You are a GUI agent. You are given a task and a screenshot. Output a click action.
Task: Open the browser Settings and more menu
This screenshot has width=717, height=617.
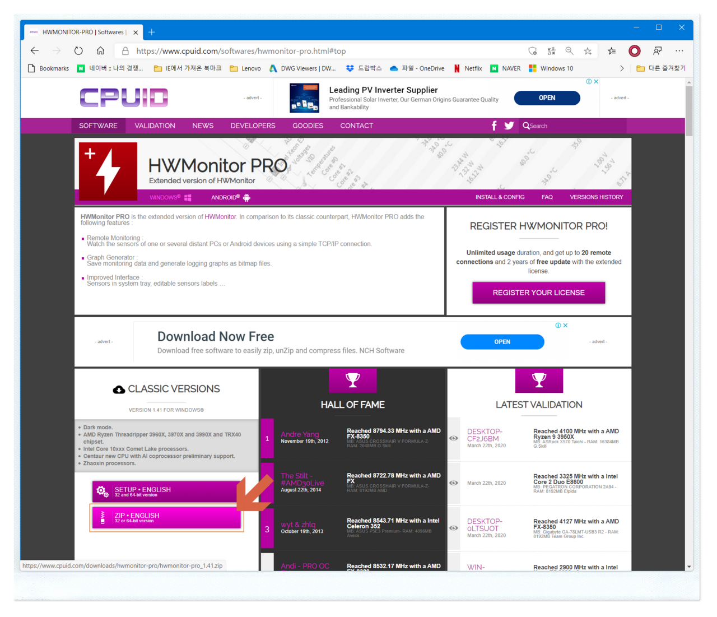click(x=679, y=51)
